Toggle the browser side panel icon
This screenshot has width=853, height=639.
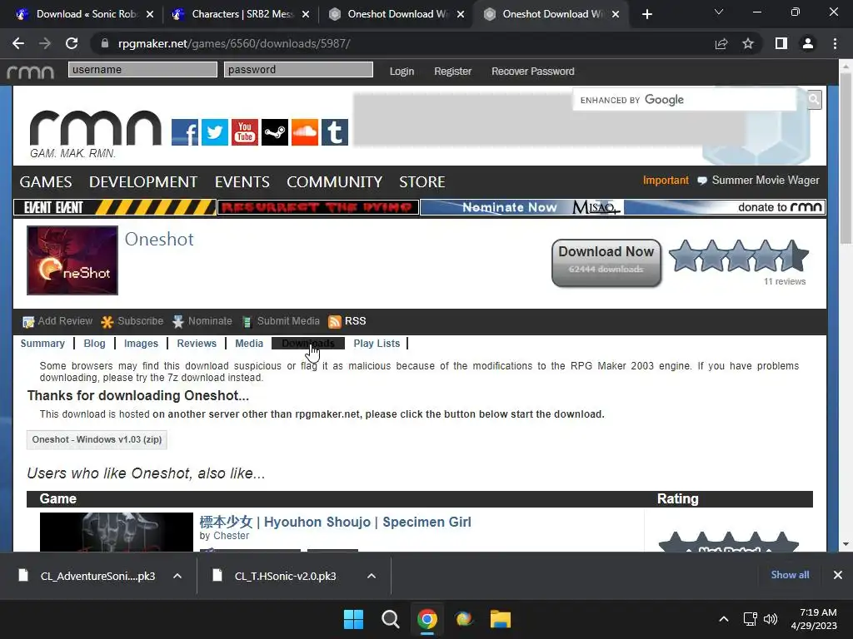tap(781, 43)
